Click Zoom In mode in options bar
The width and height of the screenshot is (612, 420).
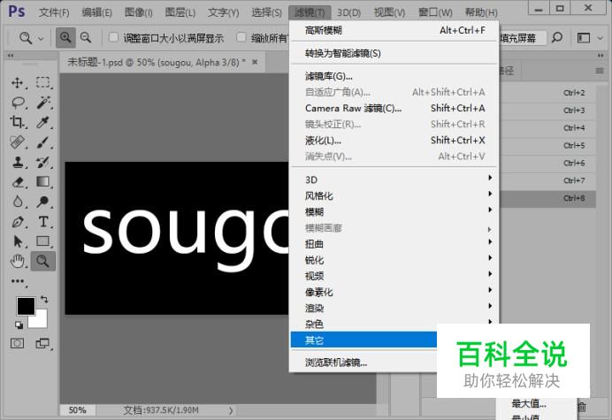point(65,37)
